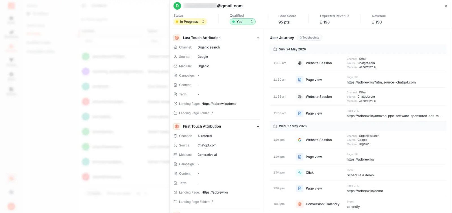Click external-link icon by Last Touch Landing Page
This screenshot has height=213, width=452.
click(x=175, y=104)
